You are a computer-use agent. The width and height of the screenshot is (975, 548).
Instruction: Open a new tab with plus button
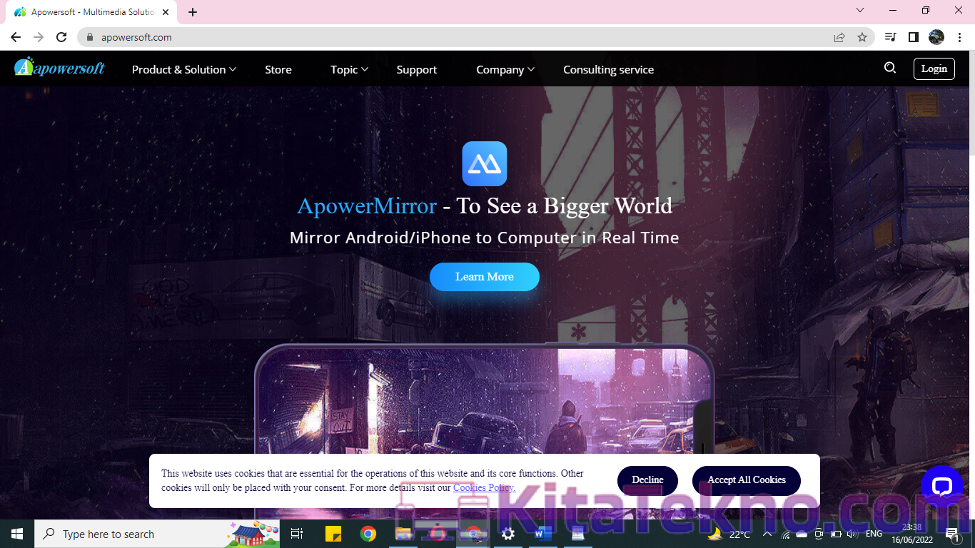point(193,12)
